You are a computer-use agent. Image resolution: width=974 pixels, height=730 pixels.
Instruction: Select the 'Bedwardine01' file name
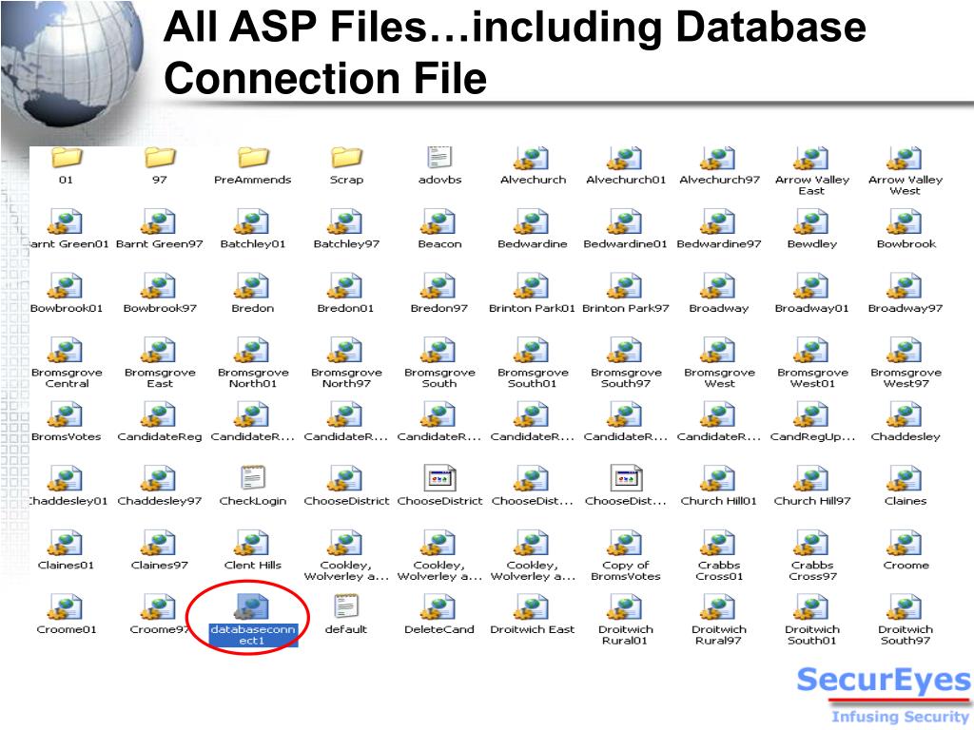[x=626, y=244]
